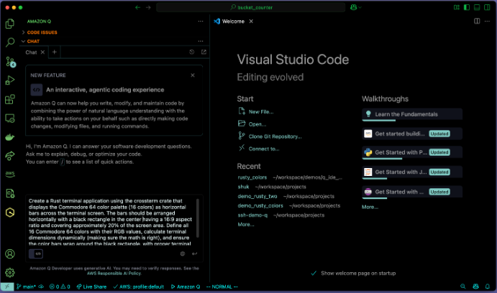Open the Search view in activity bar

click(x=10, y=43)
